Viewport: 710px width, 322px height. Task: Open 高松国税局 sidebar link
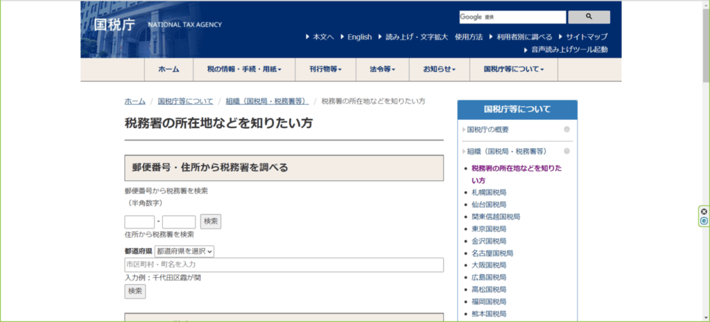[x=489, y=289]
